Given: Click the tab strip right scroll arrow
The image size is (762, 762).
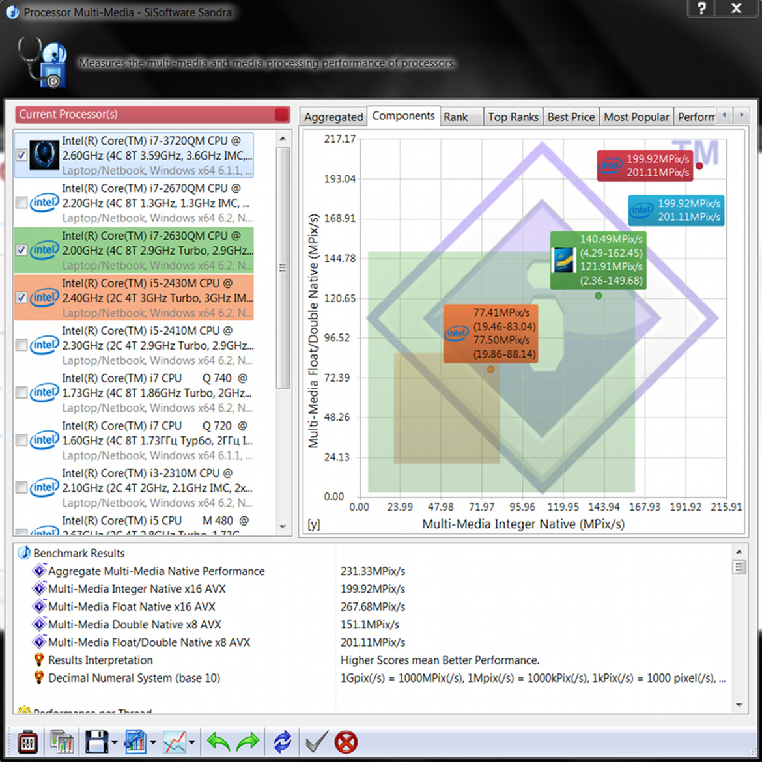Looking at the screenshot, I should tap(741, 115).
